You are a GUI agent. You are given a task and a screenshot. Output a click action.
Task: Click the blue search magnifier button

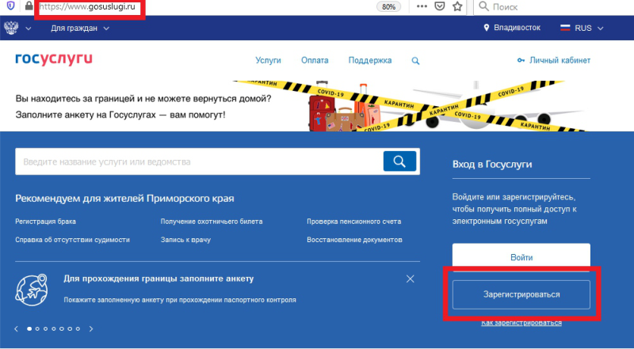399,162
